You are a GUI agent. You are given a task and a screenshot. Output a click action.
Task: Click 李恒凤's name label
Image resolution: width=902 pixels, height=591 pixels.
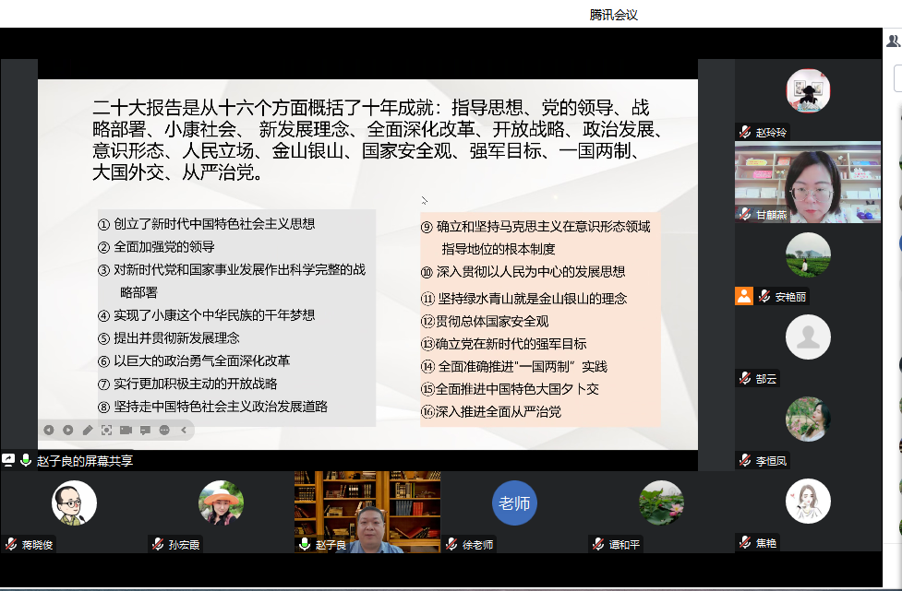point(773,460)
